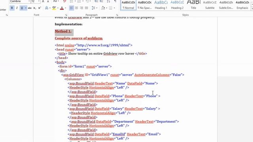The height and width of the screenshot is (142, 253).
Task: Toggle Strikethrough (abc) formatting
Action: (30, 8)
